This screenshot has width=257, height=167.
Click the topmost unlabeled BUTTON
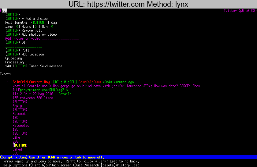(x=13, y=15)
